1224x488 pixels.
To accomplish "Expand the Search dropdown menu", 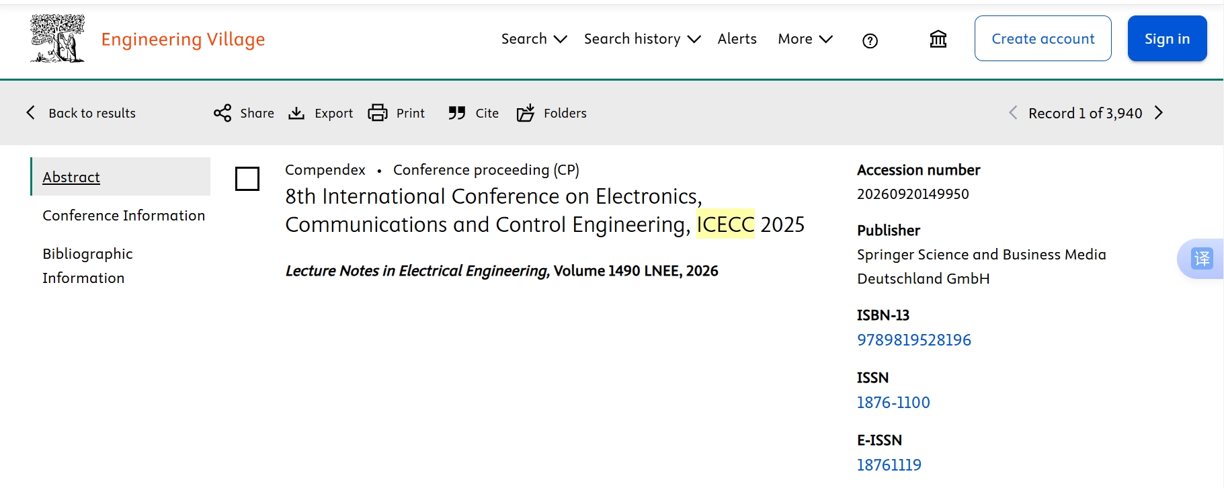I will pyautogui.click(x=534, y=39).
